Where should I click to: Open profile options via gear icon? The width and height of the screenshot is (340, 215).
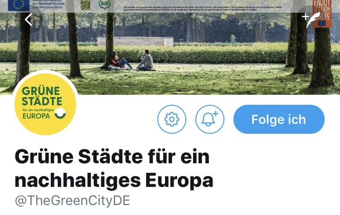click(x=172, y=119)
